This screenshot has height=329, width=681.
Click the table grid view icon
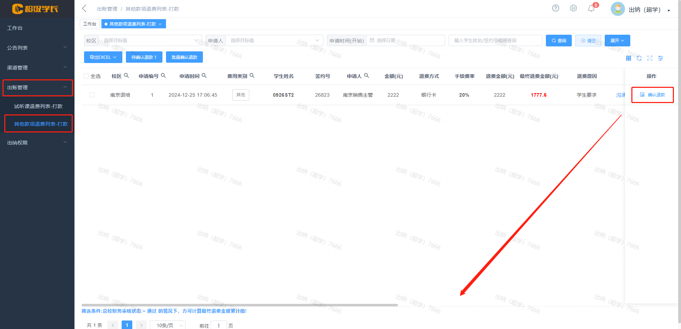629,58
